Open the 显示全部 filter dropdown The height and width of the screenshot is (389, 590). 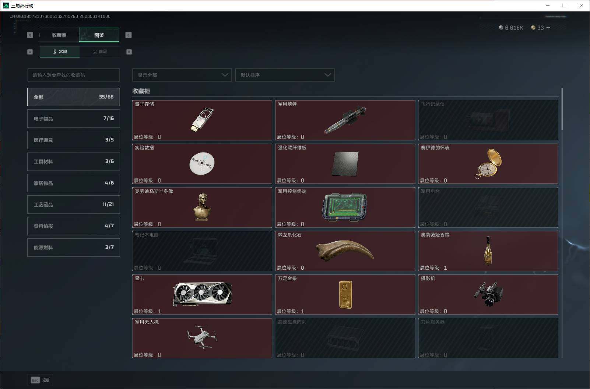click(182, 75)
